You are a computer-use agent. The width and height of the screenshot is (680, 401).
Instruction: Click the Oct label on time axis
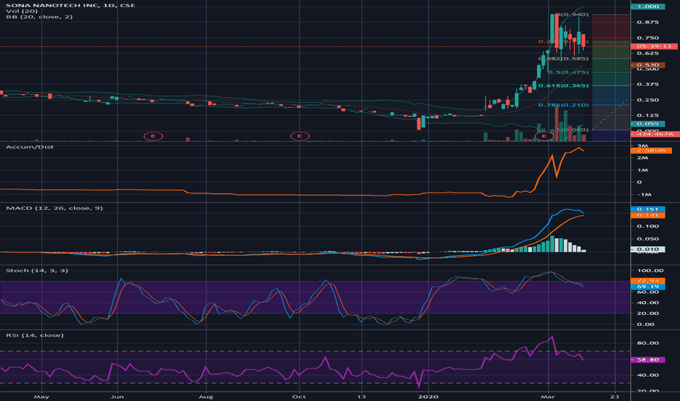[299, 397]
